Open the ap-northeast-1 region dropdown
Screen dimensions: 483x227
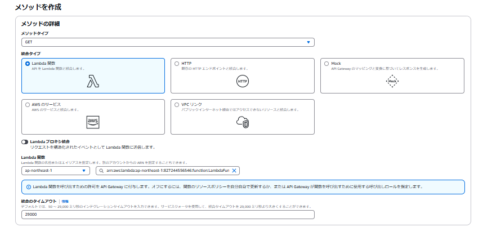coord(56,171)
